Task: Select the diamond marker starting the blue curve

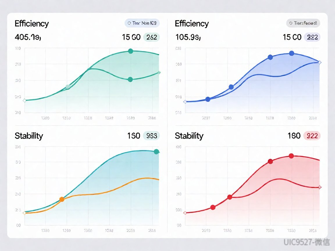Action: coord(185,102)
